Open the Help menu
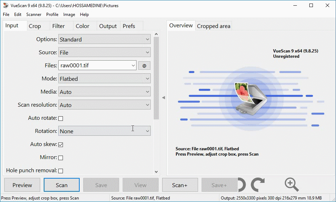Viewport: 336px width, 202px height. (x=84, y=15)
